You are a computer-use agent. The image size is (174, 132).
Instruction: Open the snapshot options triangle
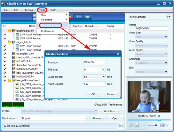pos(167,125)
